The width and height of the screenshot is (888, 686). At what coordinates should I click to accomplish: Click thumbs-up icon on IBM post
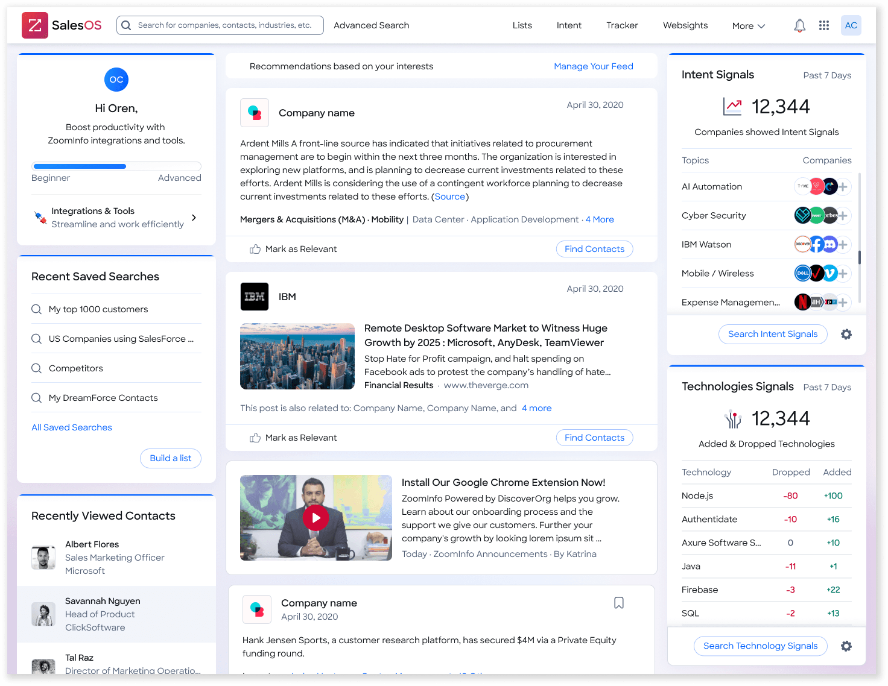[255, 438]
